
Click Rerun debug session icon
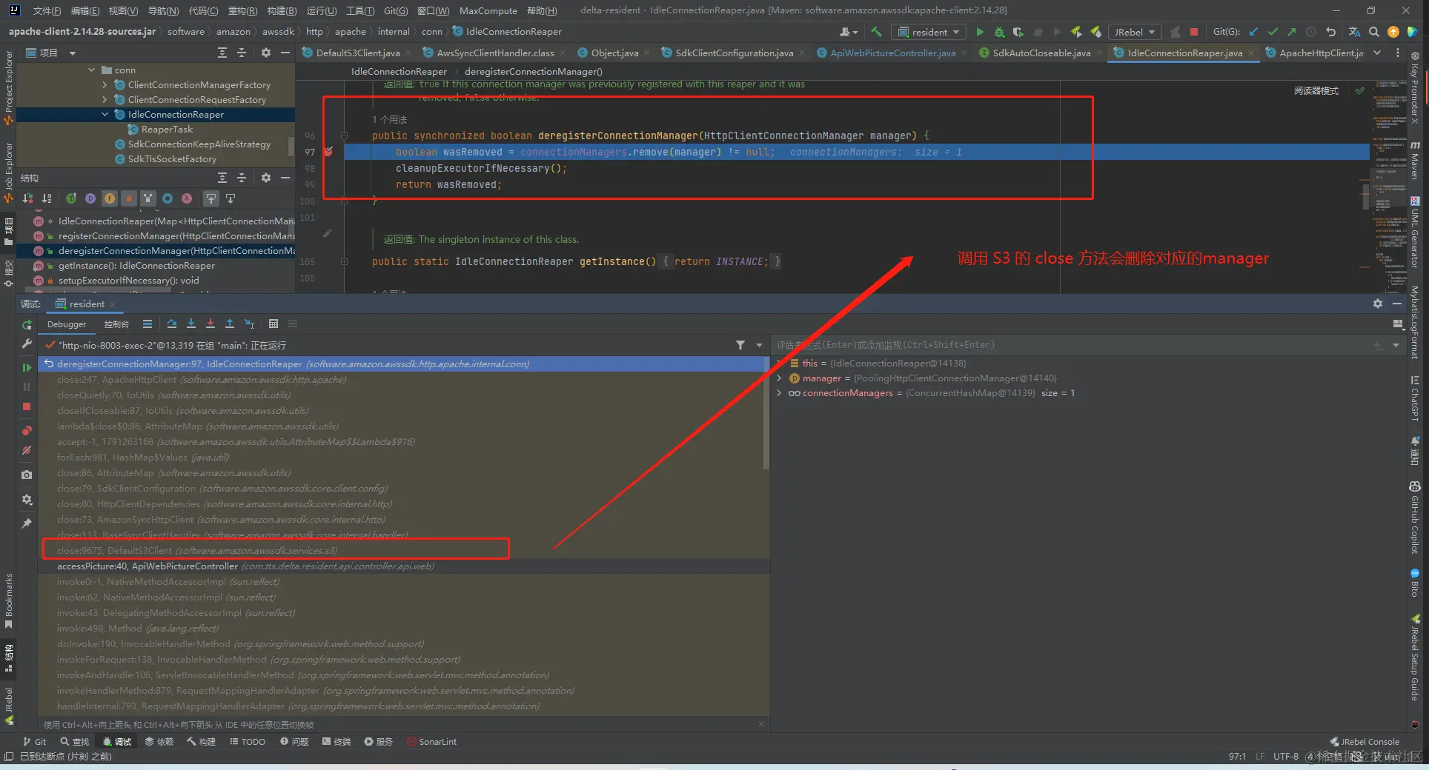click(x=27, y=325)
